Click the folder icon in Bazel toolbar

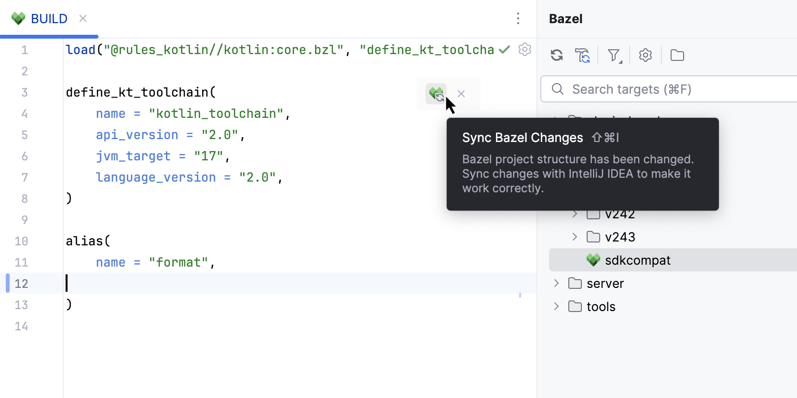pos(677,56)
